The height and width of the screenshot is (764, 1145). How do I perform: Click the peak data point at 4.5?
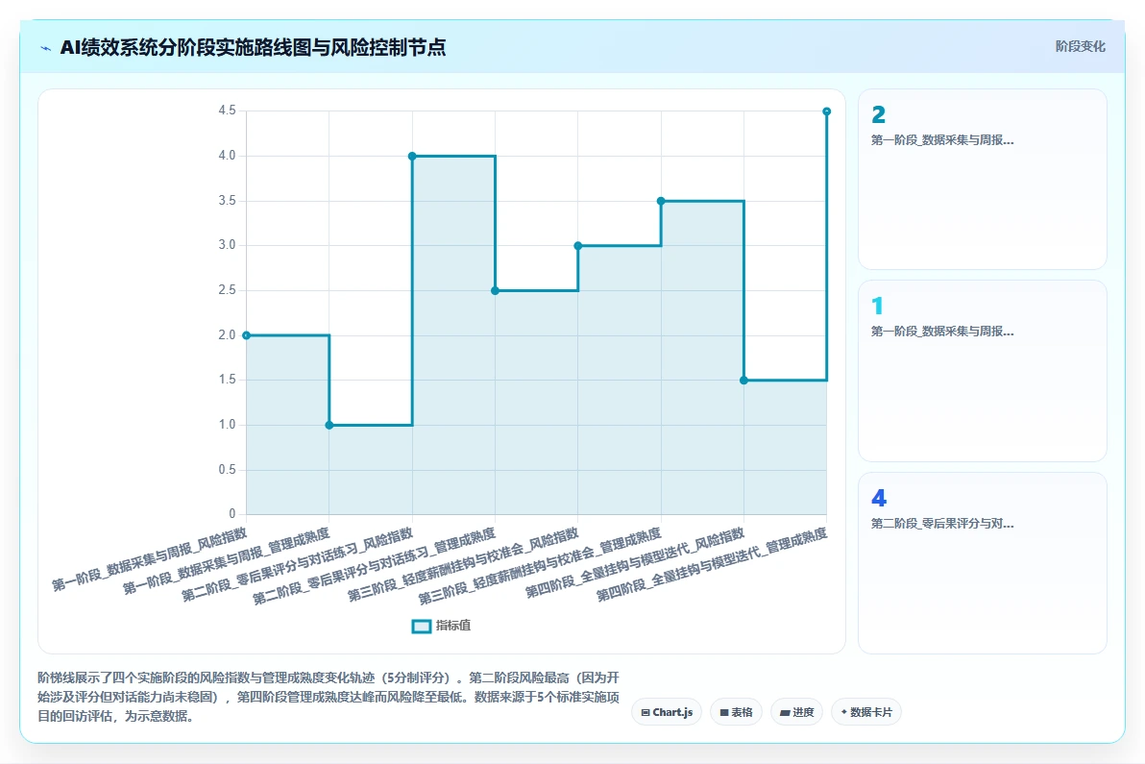point(827,111)
